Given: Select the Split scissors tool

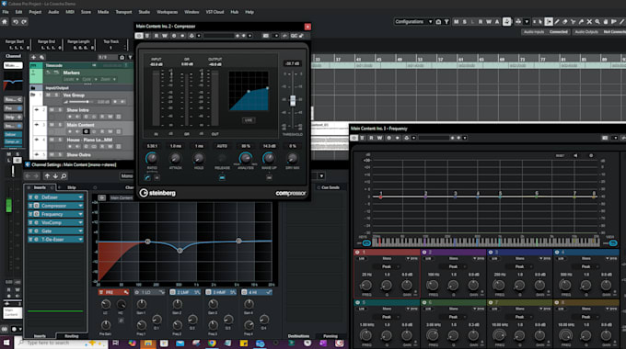Looking at the screenshot, I should (x=574, y=22).
